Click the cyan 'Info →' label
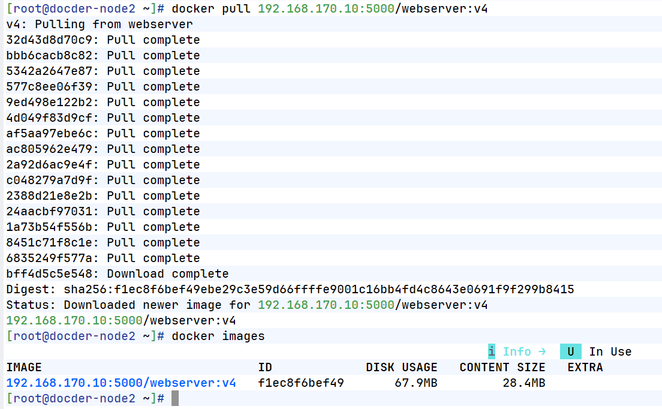 [x=524, y=351]
